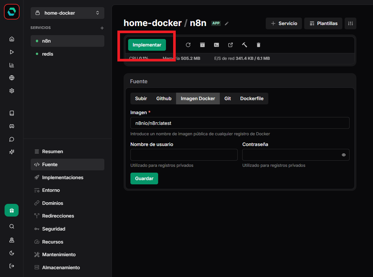Click the logout icon
Viewport: 373px width, 277px height.
tap(12, 266)
